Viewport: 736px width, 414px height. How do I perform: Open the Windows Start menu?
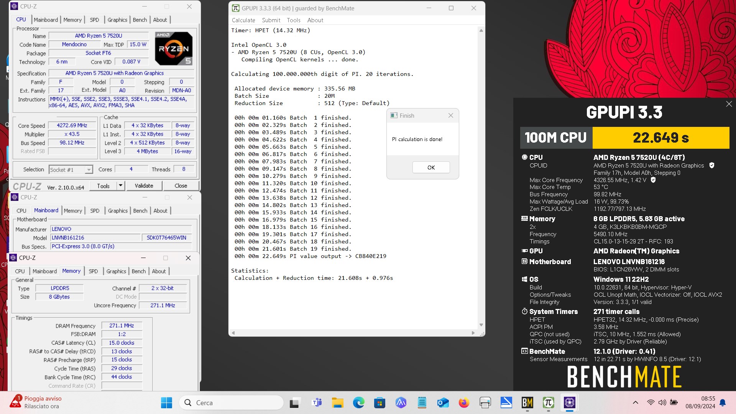pyautogui.click(x=166, y=403)
